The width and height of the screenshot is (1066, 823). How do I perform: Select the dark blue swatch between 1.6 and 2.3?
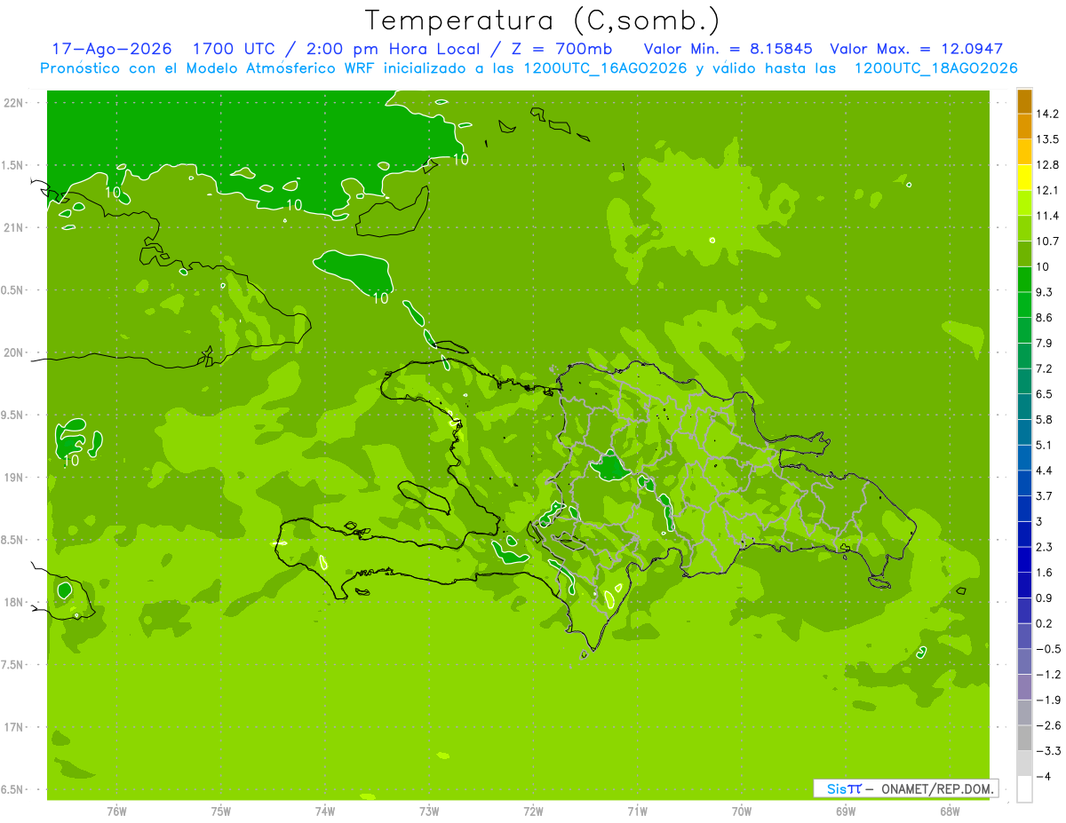click(x=1024, y=559)
